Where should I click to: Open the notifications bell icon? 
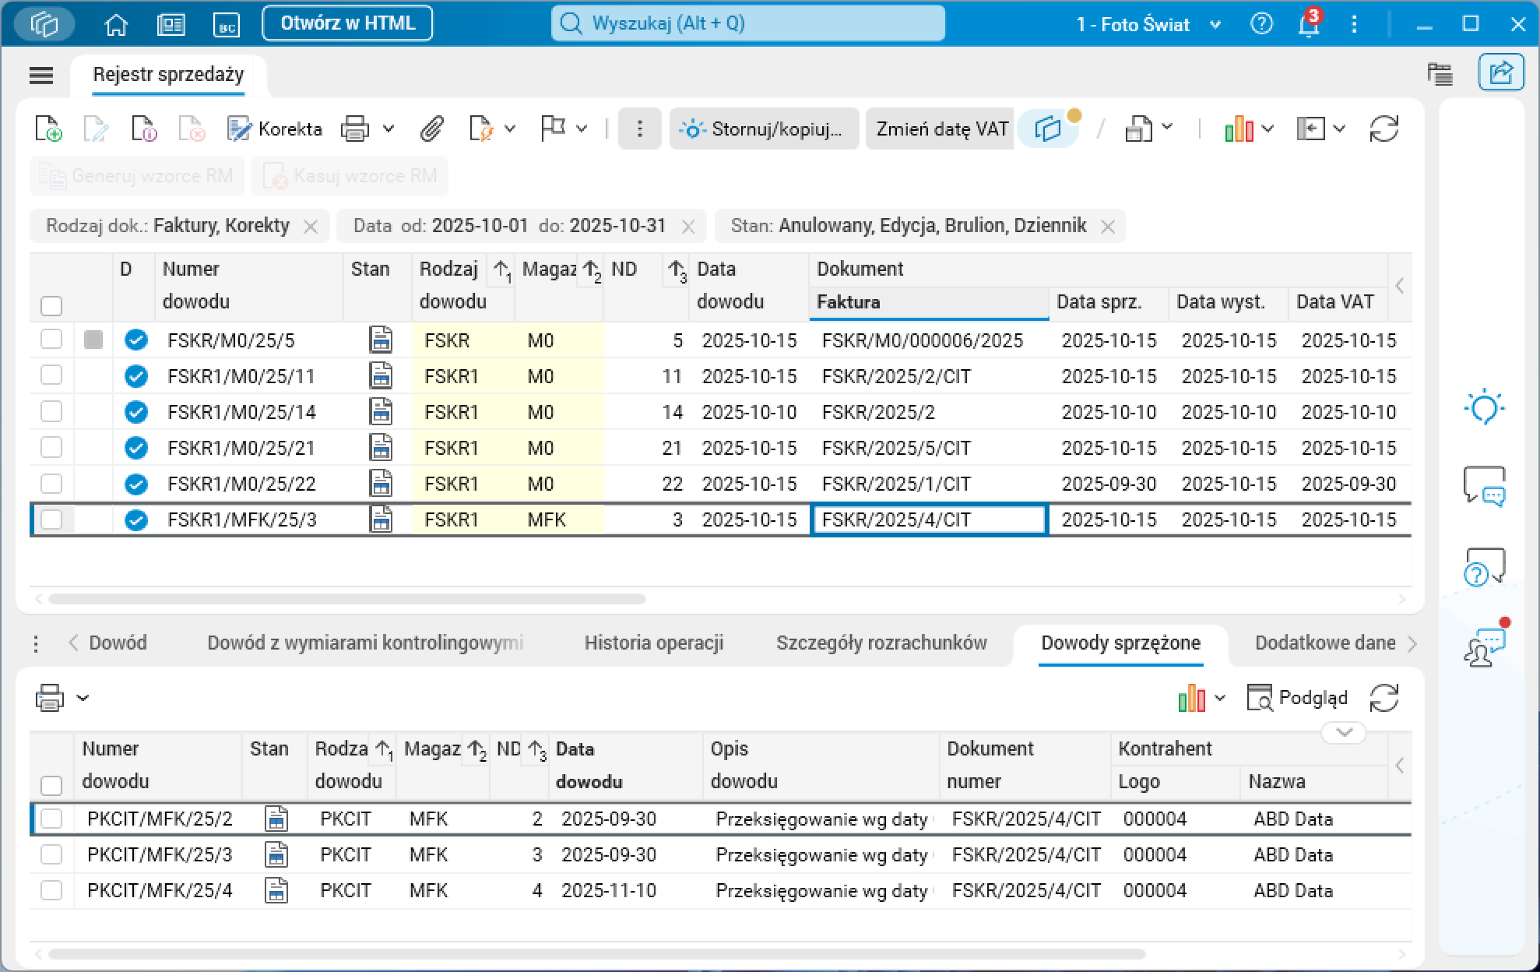pyautogui.click(x=1309, y=24)
